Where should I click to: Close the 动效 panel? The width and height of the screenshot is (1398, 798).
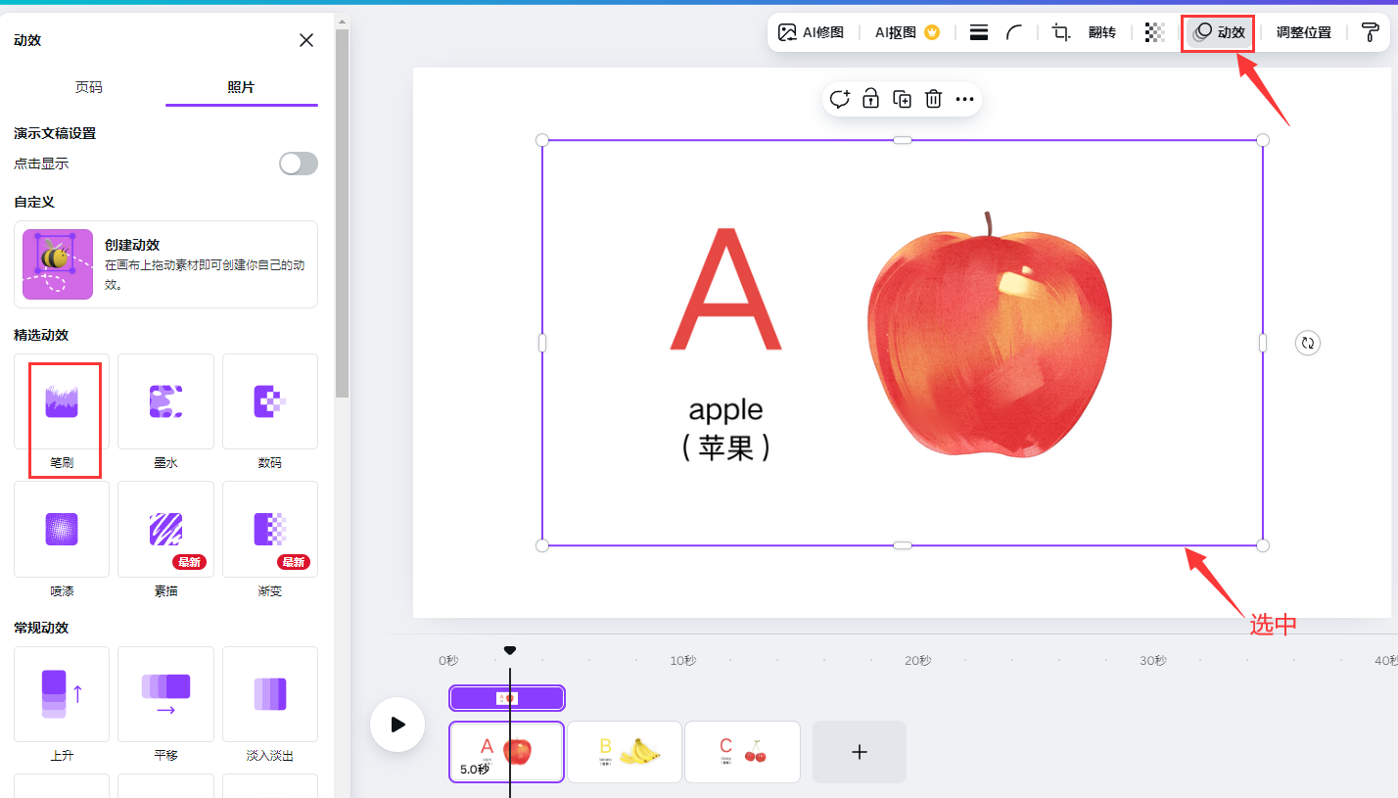(x=306, y=40)
